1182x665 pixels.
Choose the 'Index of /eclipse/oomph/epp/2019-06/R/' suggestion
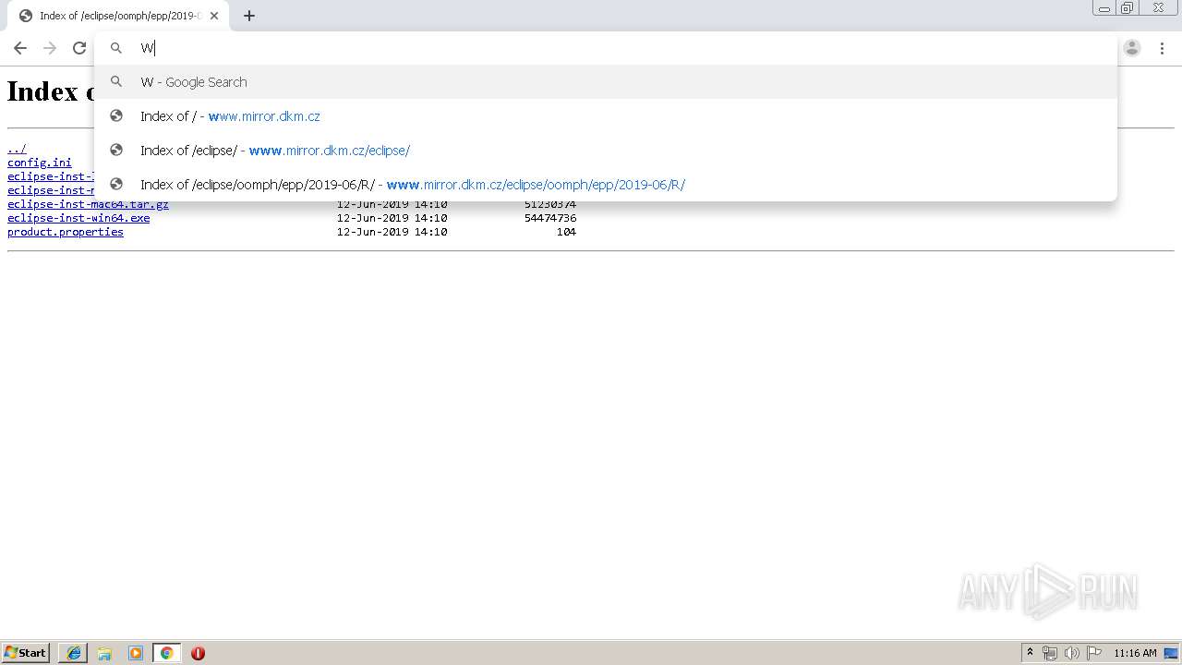606,185
